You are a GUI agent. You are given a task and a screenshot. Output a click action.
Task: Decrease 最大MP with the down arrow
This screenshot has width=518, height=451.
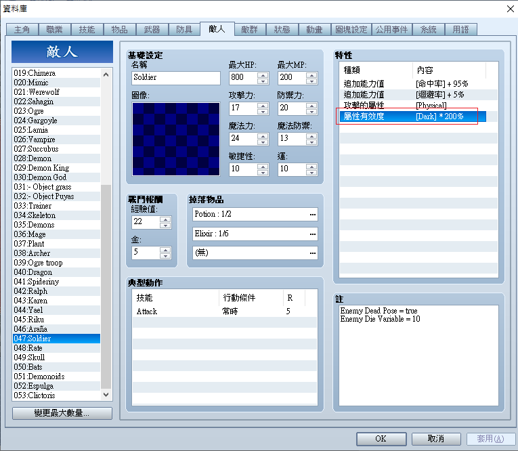click(x=311, y=81)
